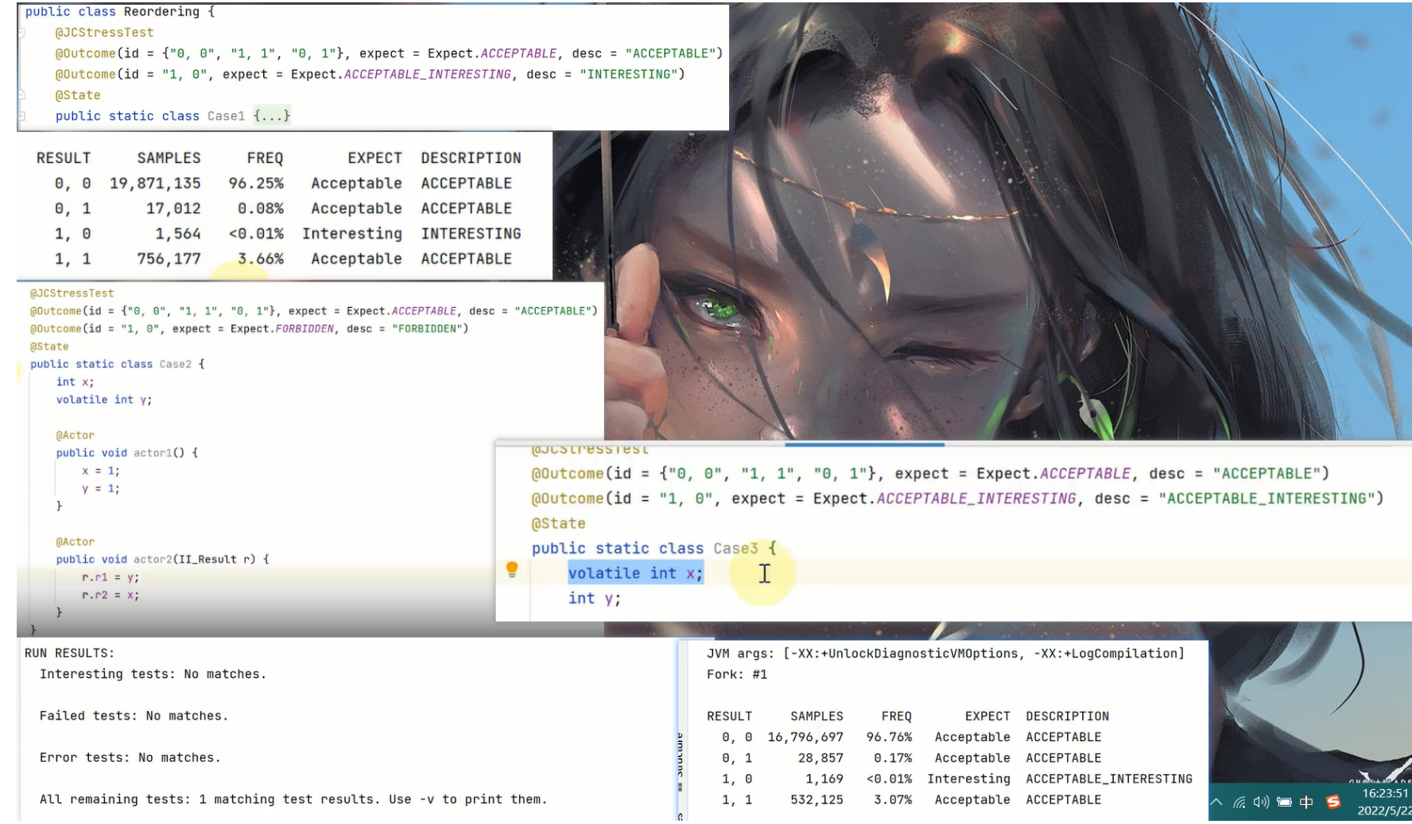Open the battery status tray icon
The height and width of the screenshot is (824, 1412).
click(x=1284, y=802)
